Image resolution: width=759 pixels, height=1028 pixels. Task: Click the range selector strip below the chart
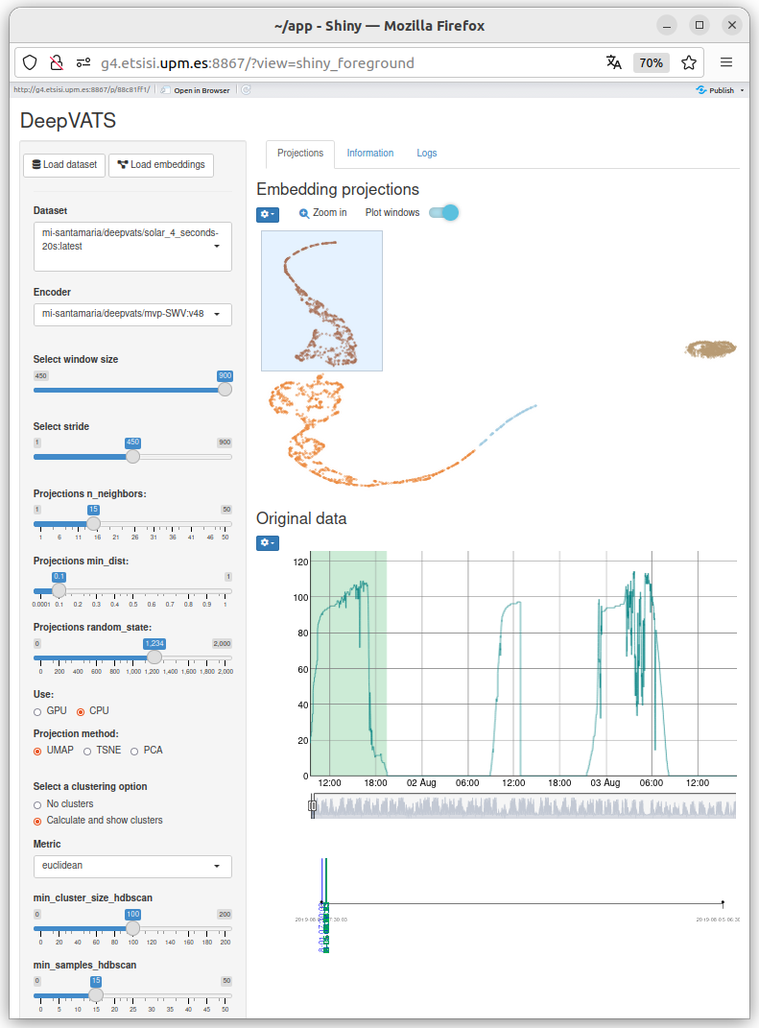point(523,805)
